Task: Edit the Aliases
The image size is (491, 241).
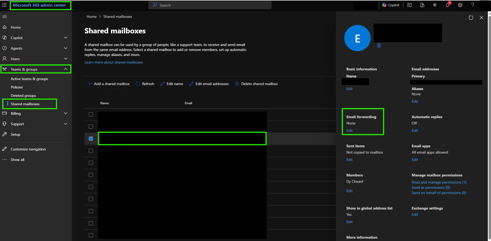Action: [x=415, y=101]
